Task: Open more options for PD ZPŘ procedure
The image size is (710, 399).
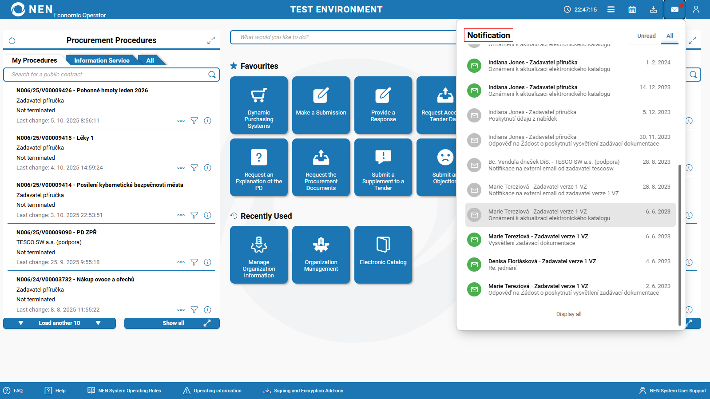Action: [181, 262]
